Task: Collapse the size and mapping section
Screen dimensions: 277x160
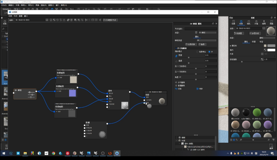Action: [x=176, y=48]
